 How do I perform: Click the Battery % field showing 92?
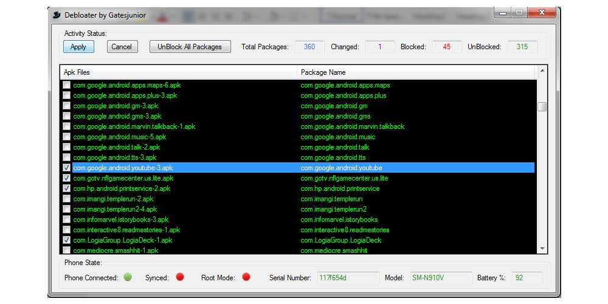(x=527, y=278)
